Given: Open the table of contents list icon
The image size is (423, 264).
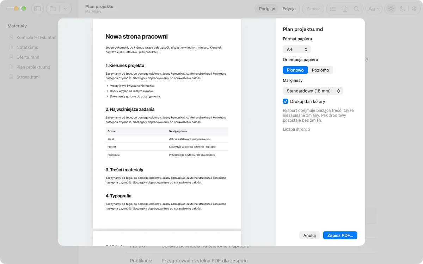Looking at the screenshot, I should 333,9.
